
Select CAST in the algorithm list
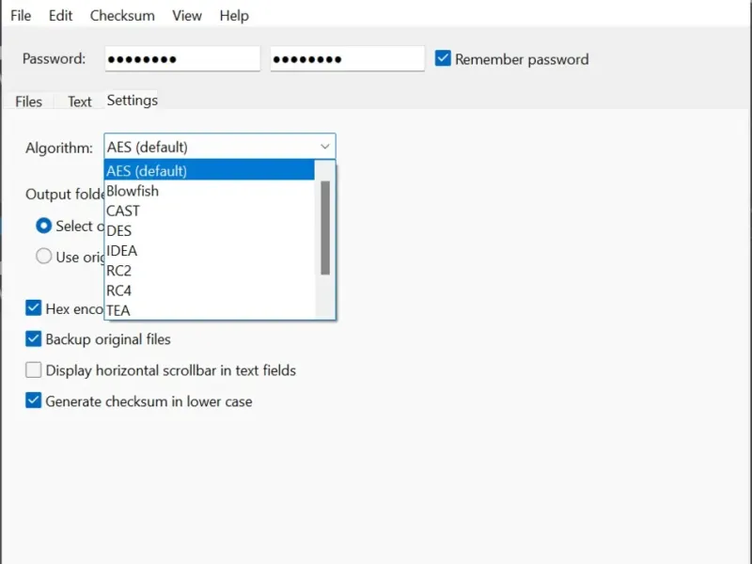pos(123,211)
